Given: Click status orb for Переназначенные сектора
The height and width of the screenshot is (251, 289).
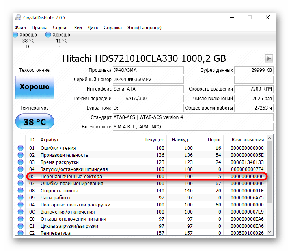Looking at the screenshot, I should [x=21, y=176].
